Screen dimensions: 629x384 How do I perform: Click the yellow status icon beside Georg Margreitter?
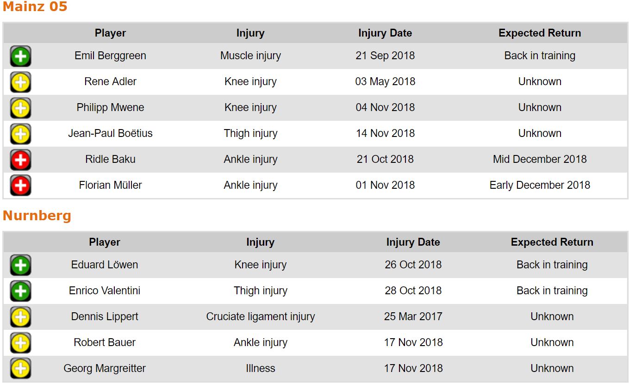point(20,369)
